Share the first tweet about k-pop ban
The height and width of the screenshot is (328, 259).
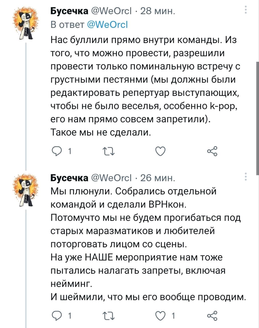(212, 151)
